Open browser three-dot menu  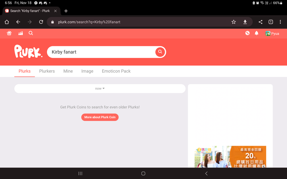pos(280,22)
